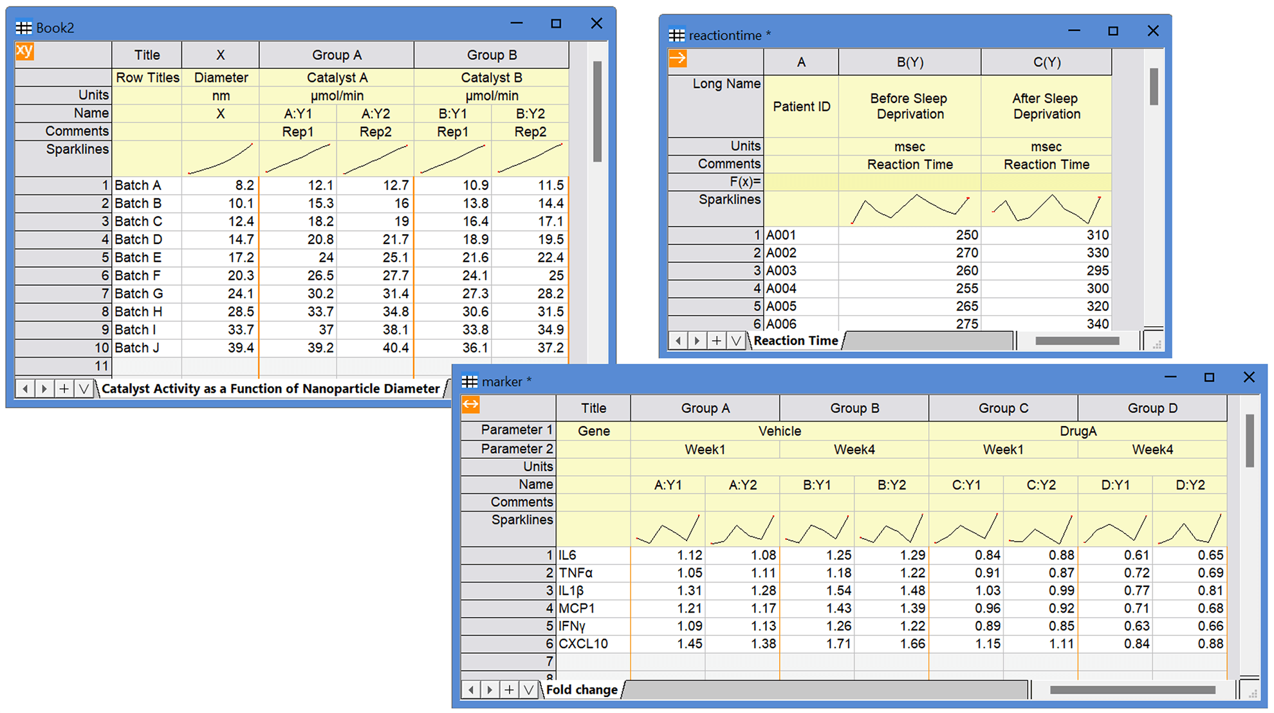Go to next sheet in reactiontime
This screenshot has width=1274, height=713.
pyautogui.click(x=697, y=340)
